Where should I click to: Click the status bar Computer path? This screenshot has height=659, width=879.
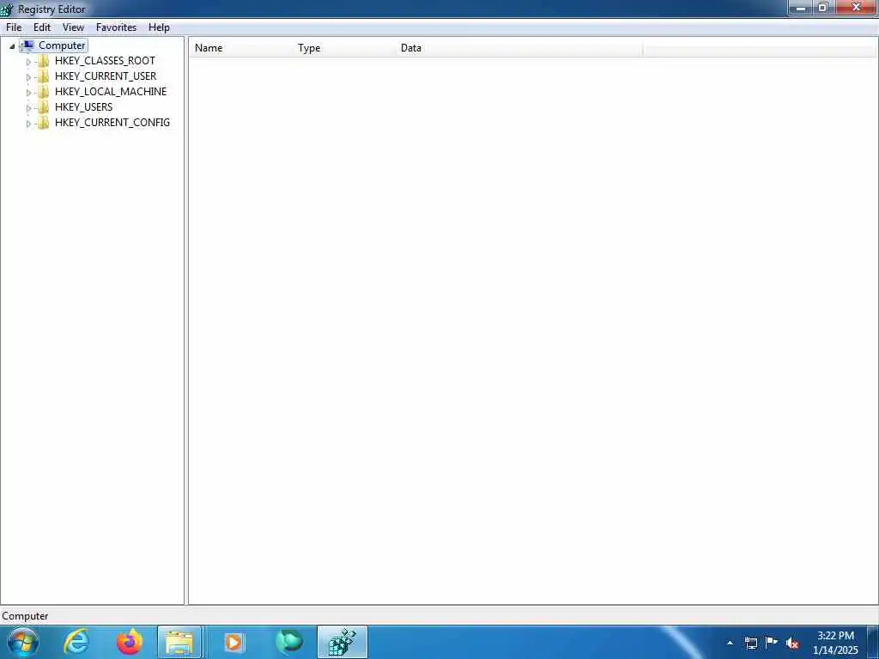pyautogui.click(x=25, y=616)
